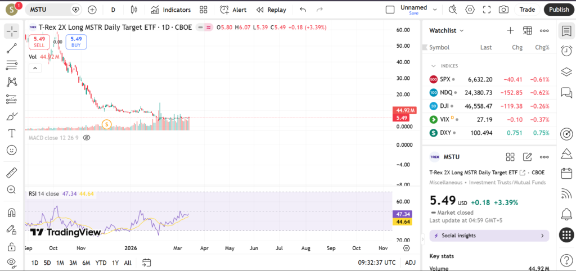Click the Undo arrow in top toolbar
This screenshot has width=576, height=271.
[x=303, y=10]
